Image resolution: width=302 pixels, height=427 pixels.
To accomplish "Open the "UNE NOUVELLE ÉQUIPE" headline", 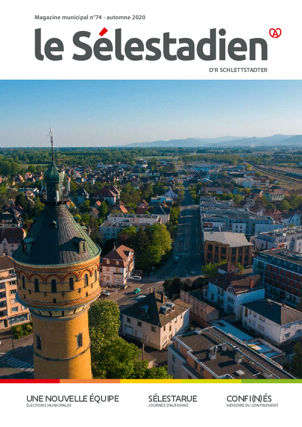I will [73, 399].
